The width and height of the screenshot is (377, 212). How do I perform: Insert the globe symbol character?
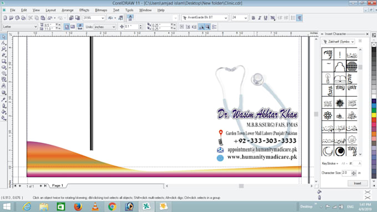tap(351, 67)
